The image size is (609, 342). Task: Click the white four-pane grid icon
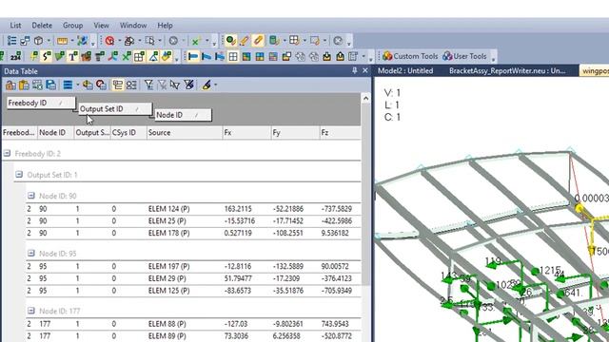coord(233,57)
